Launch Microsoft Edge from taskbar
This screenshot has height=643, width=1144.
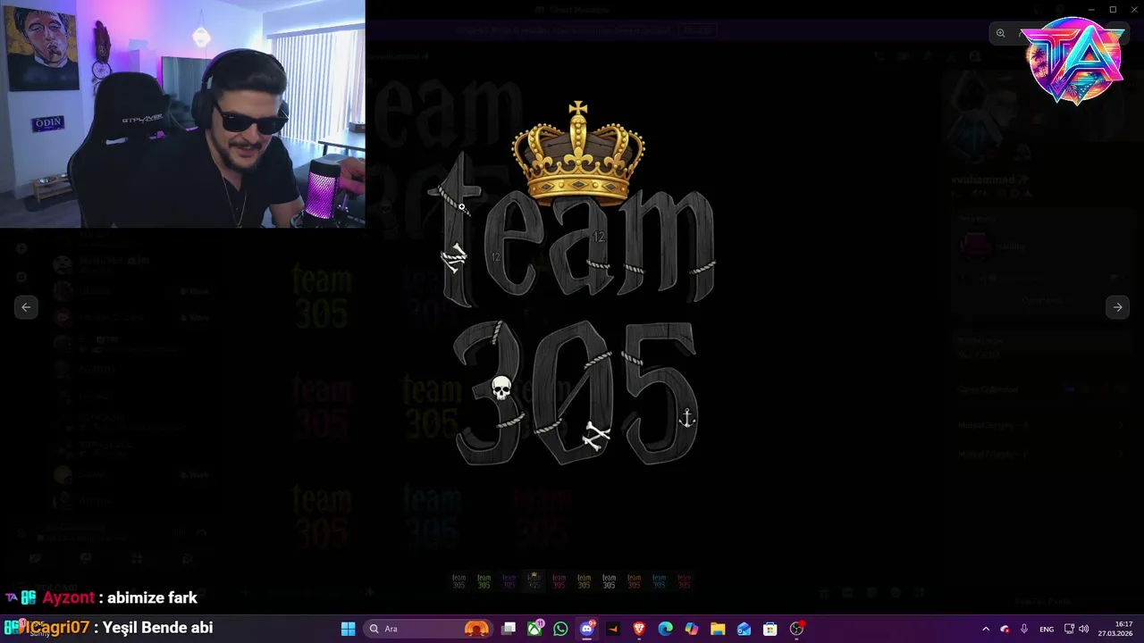coord(665,629)
